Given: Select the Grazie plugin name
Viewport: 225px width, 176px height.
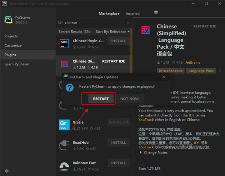Looking at the screenshot, I should 78,122.
